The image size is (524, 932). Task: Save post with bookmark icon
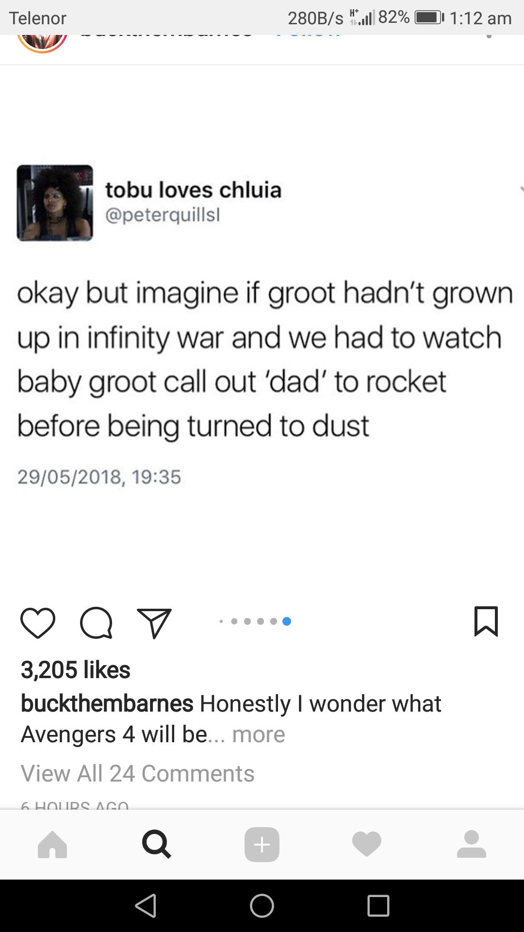[x=486, y=621]
